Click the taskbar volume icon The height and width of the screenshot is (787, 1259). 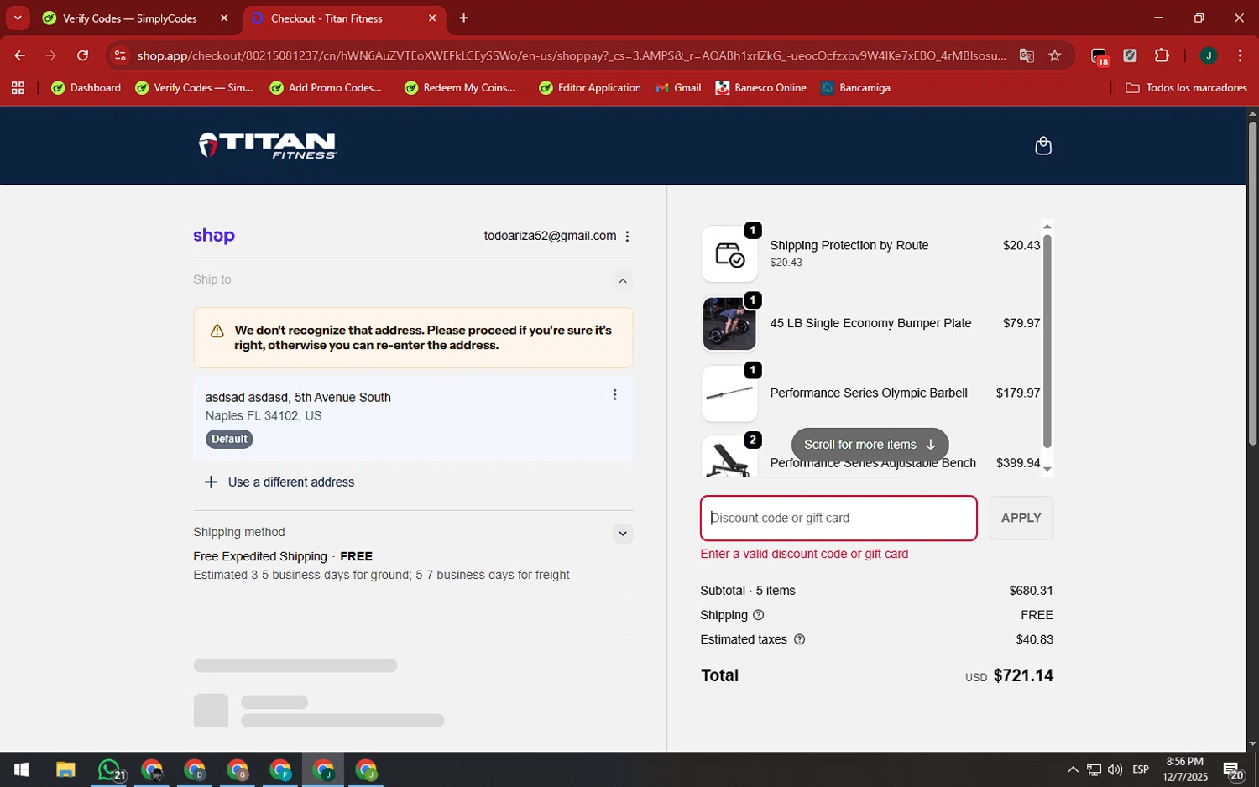(x=1115, y=769)
